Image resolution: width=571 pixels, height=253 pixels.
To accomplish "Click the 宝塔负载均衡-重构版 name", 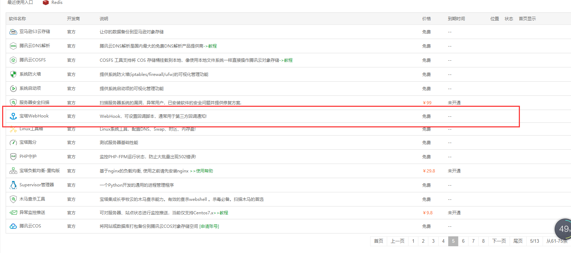I will click(40, 171).
